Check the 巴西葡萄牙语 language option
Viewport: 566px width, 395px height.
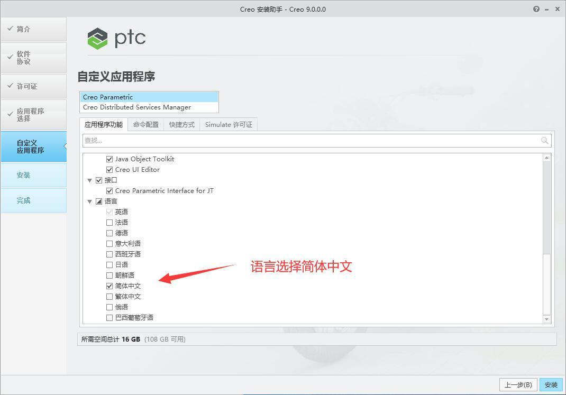pos(109,318)
